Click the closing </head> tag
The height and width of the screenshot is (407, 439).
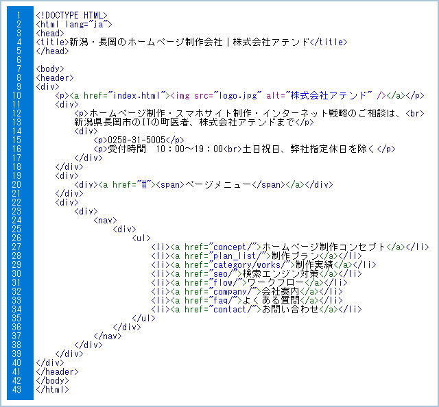(x=52, y=51)
